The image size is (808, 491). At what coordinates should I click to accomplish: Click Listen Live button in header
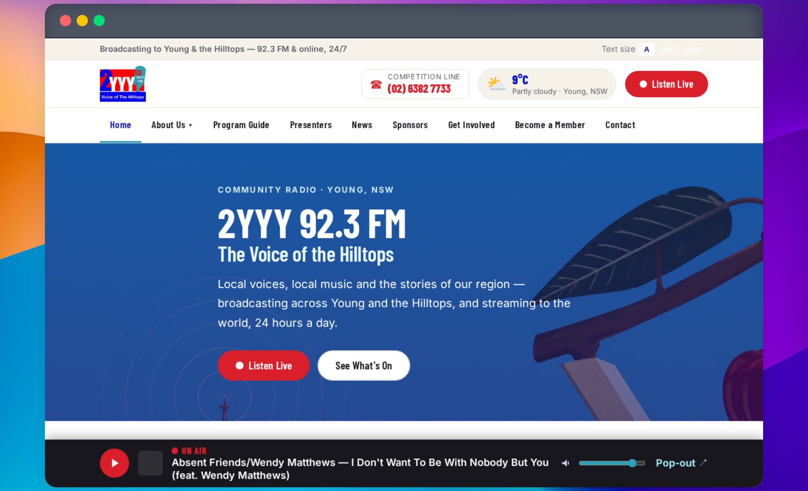coord(666,84)
